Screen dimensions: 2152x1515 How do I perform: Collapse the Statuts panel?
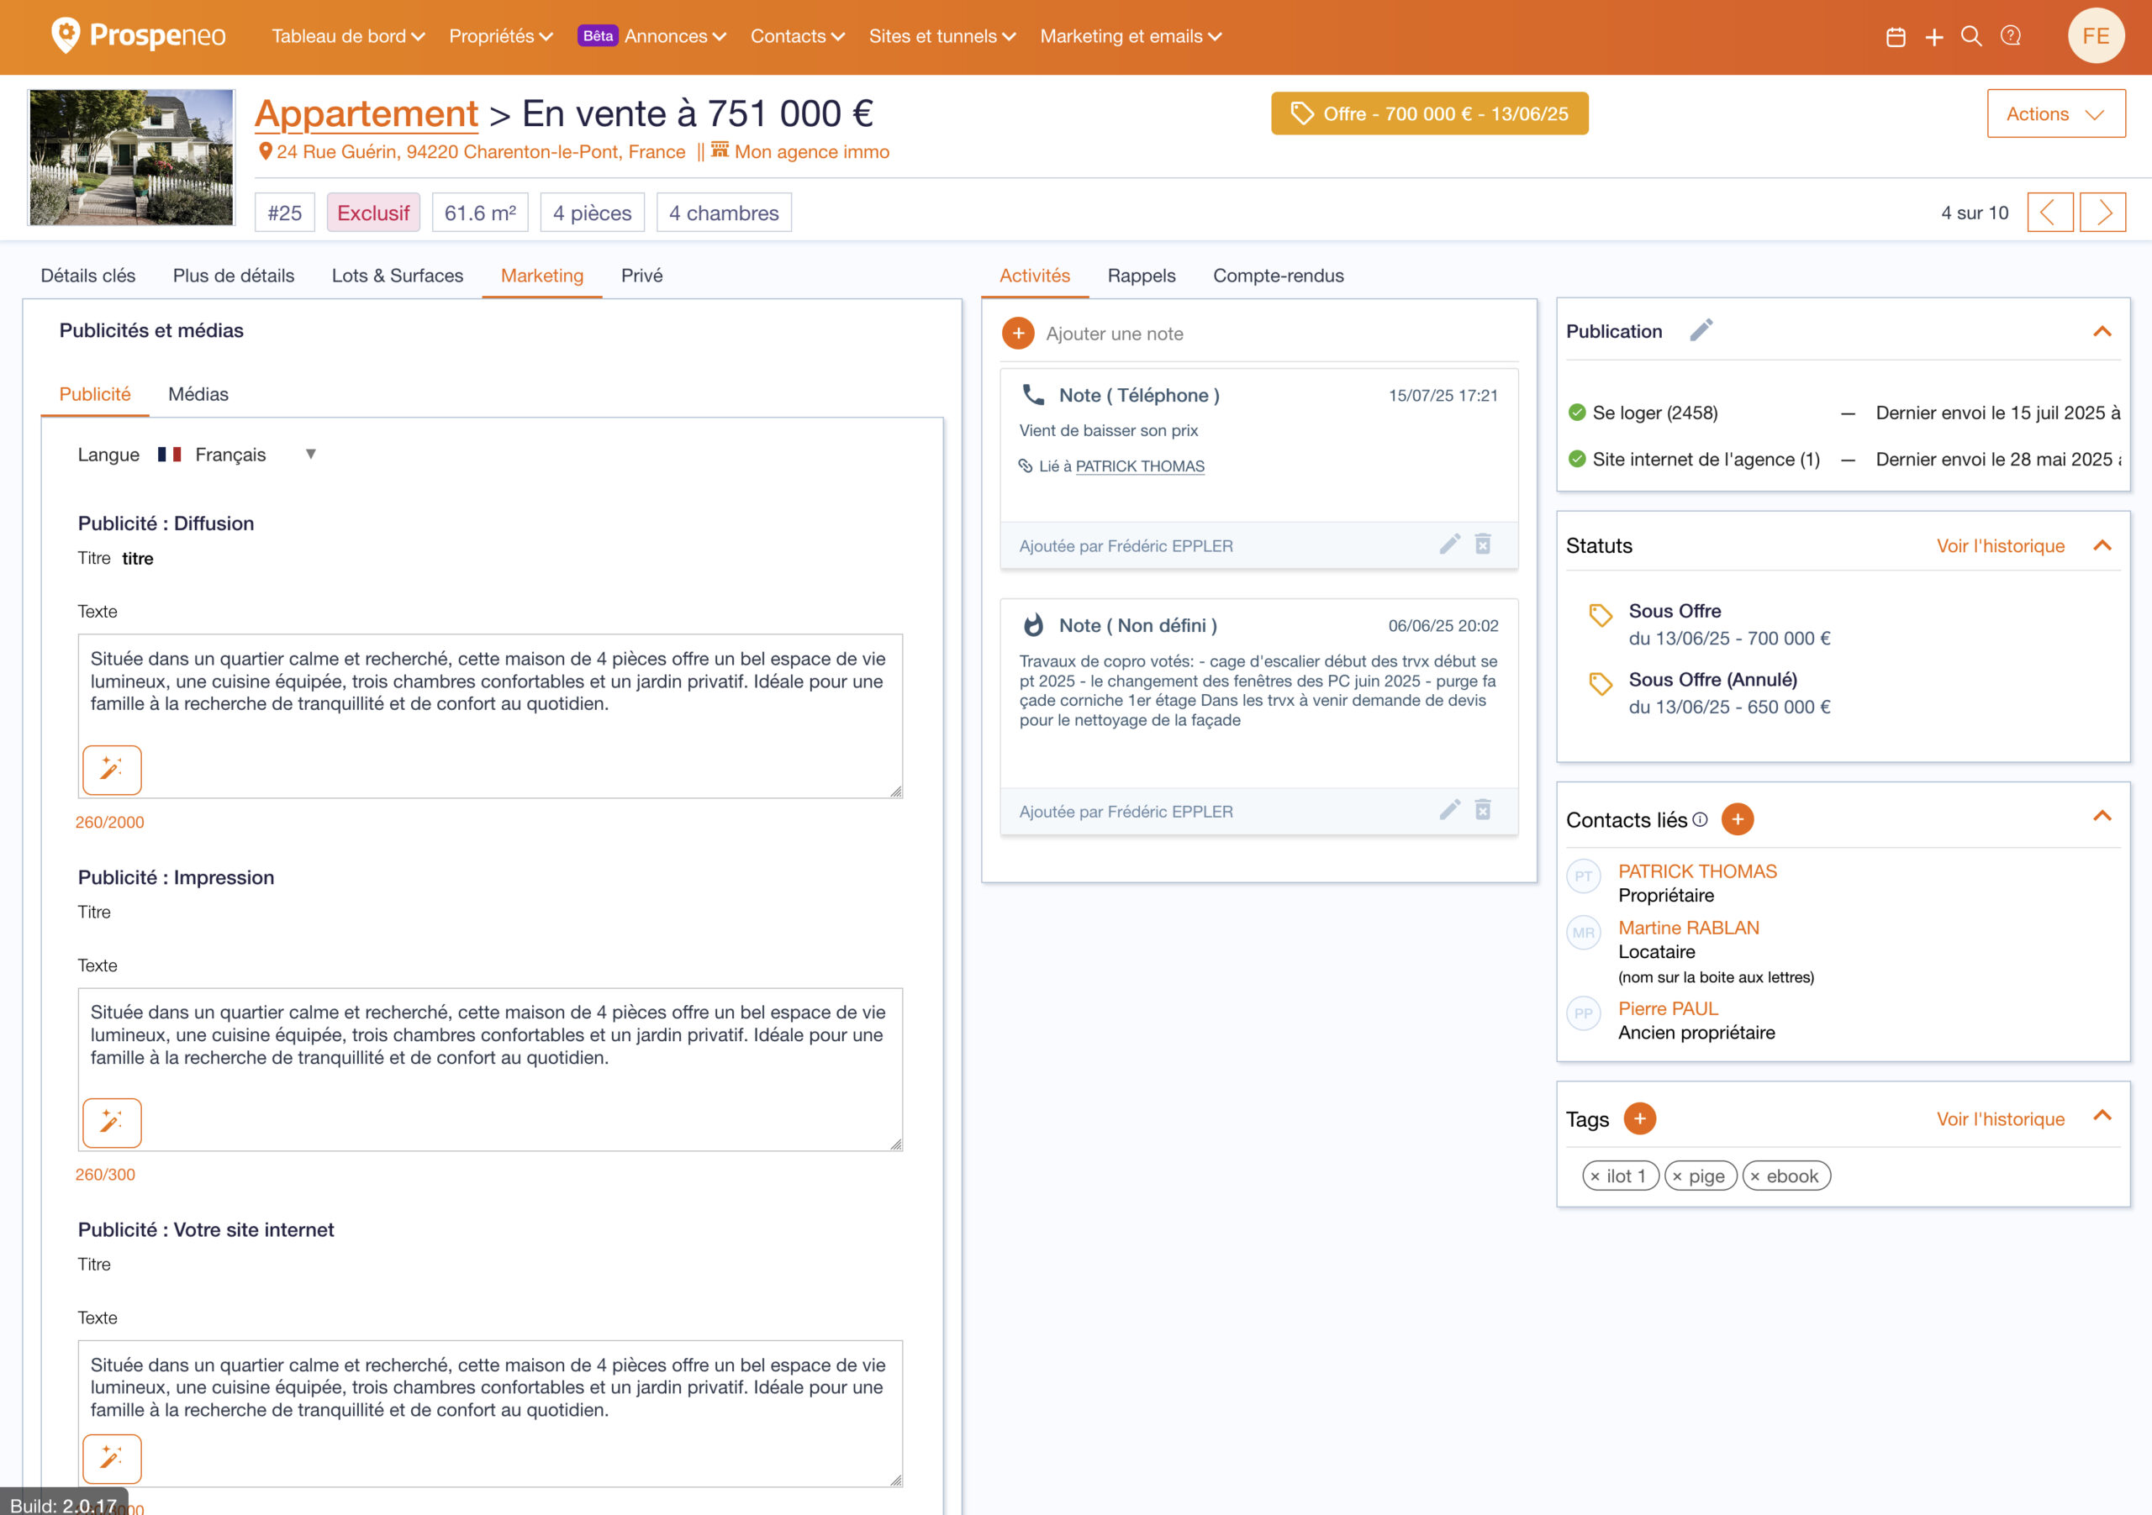(2102, 545)
